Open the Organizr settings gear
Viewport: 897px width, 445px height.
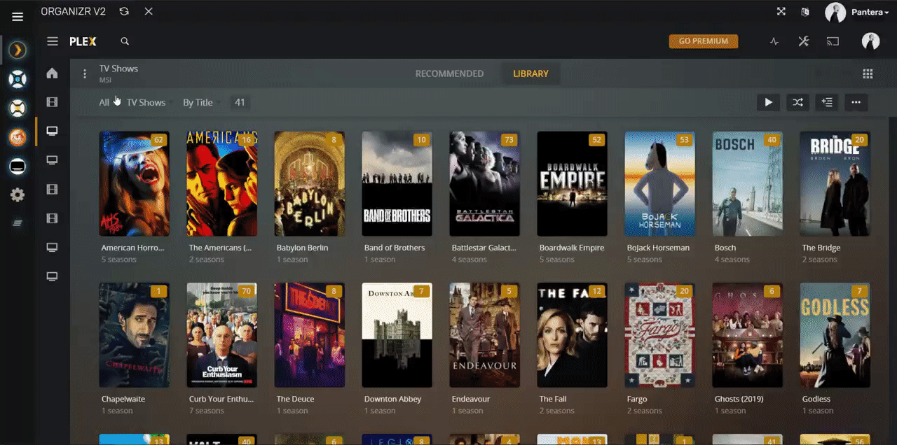(x=18, y=195)
